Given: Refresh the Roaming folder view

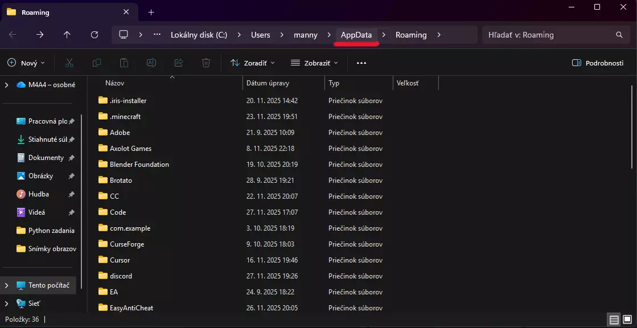Looking at the screenshot, I should click(94, 35).
